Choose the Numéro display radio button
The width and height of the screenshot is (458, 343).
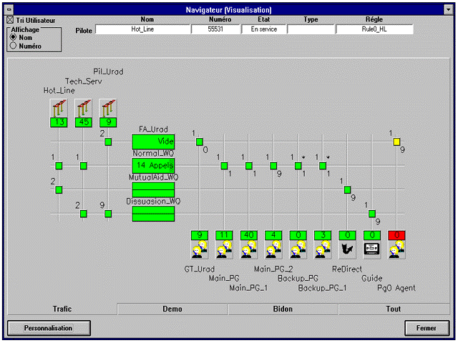pos(14,46)
